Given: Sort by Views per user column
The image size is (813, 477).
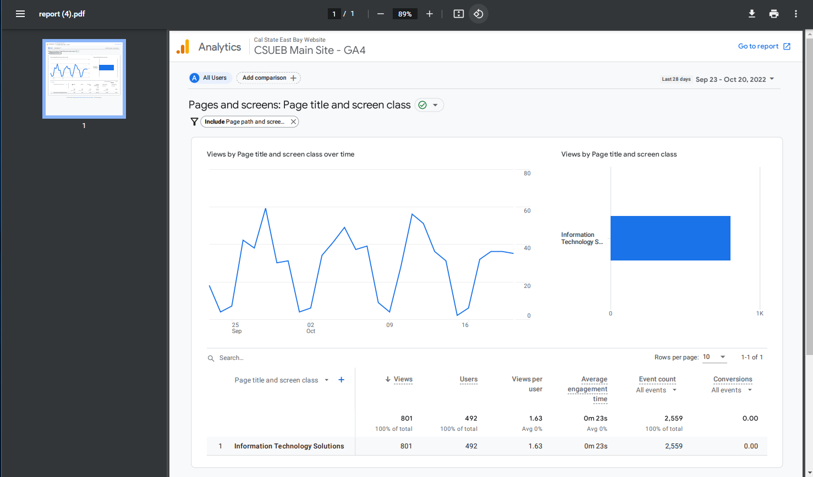Looking at the screenshot, I should tap(527, 384).
